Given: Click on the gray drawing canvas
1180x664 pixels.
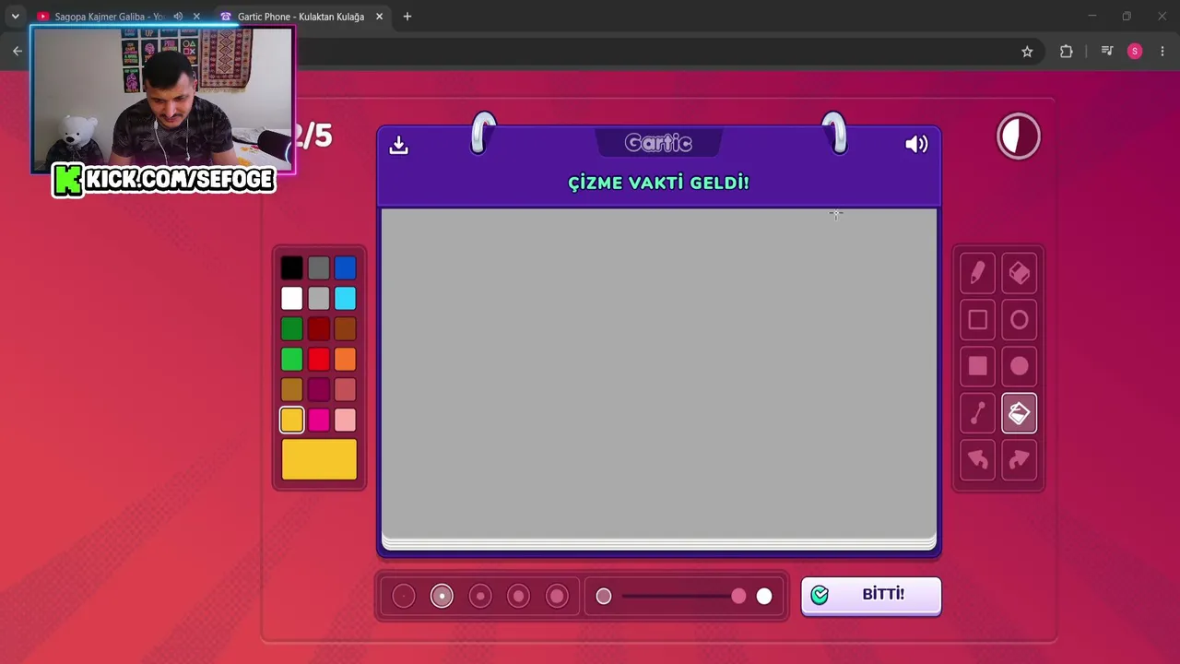Looking at the screenshot, I should 659,372.
